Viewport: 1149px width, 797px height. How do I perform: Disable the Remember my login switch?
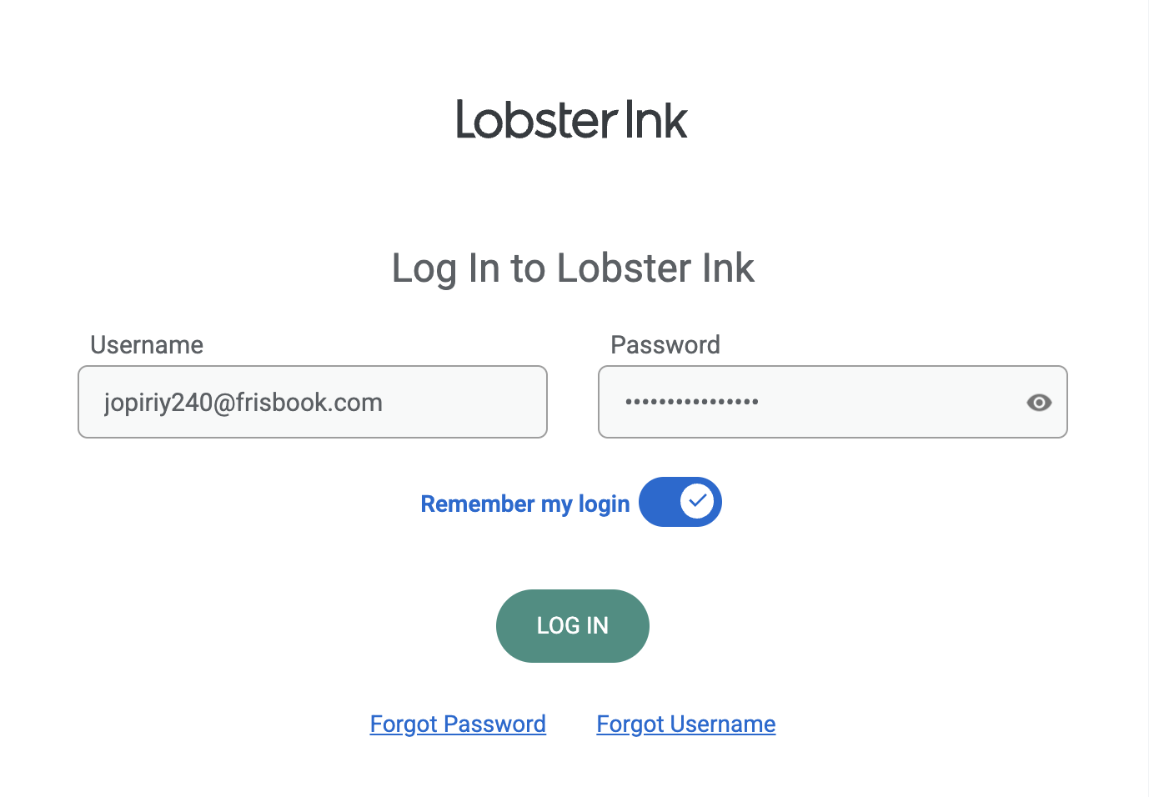680,502
